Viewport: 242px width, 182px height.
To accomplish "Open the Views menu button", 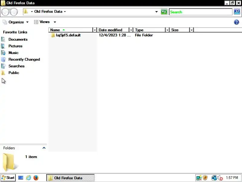I will [42, 22].
